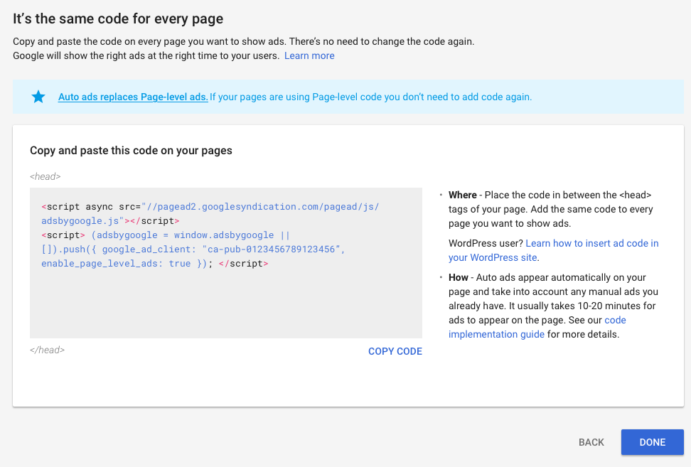Image resolution: width=691 pixels, height=467 pixels.
Task: Click the 'enable_page_level_ads: true' code line
Action: pyautogui.click(x=116, y=264)
